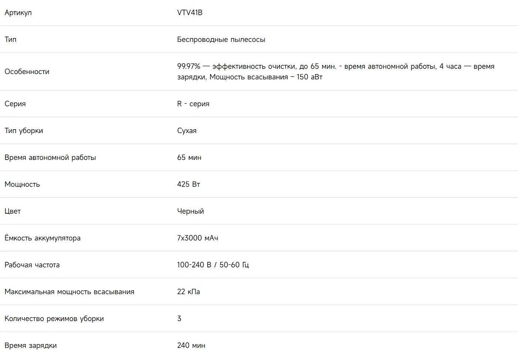Click the '100-240 В / 50-60 Гц' value
This screenshot has width=518, height=357.
pos(213,265)
